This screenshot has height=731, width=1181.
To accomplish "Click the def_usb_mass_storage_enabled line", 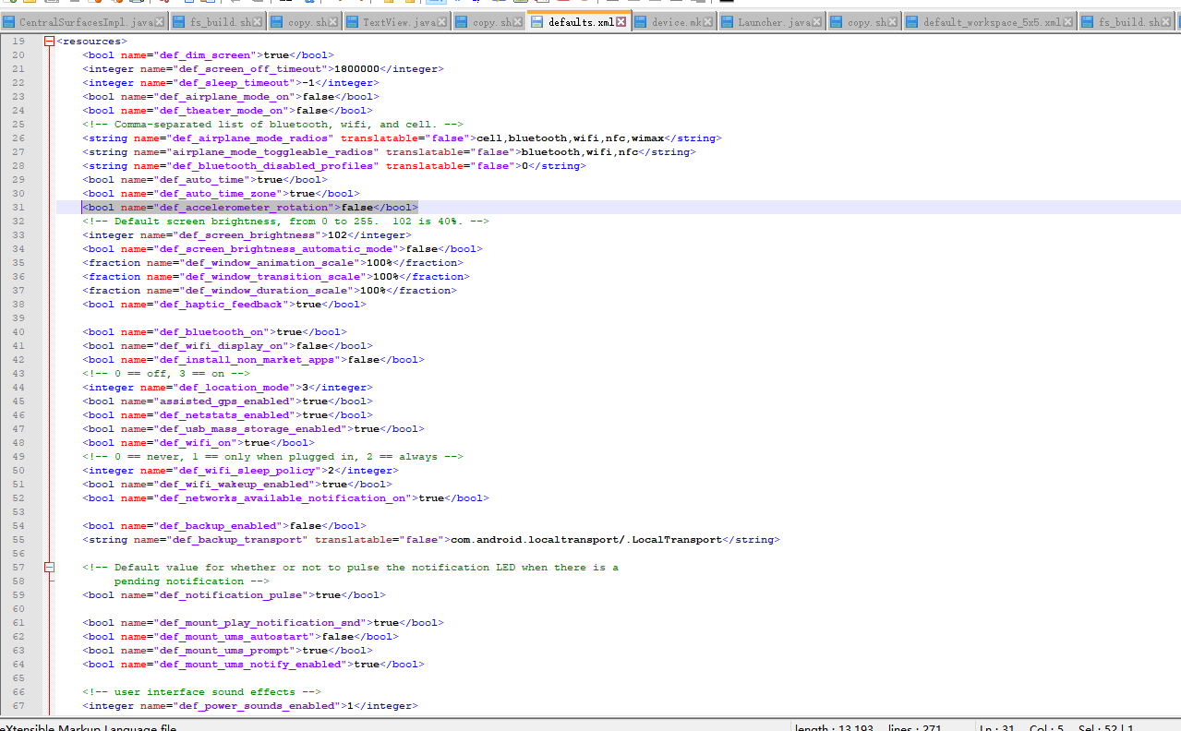I will tap(253, 429).
